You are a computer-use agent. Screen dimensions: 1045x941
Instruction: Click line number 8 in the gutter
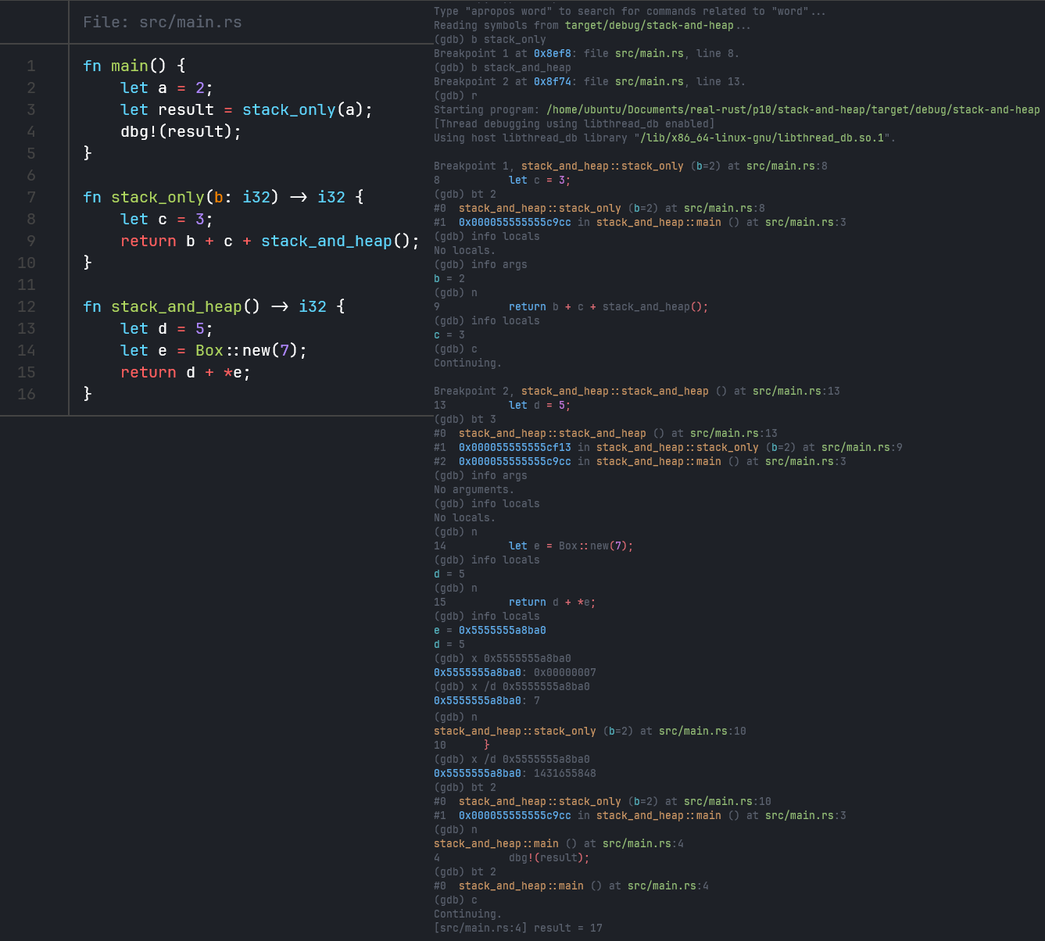point(31,219)
